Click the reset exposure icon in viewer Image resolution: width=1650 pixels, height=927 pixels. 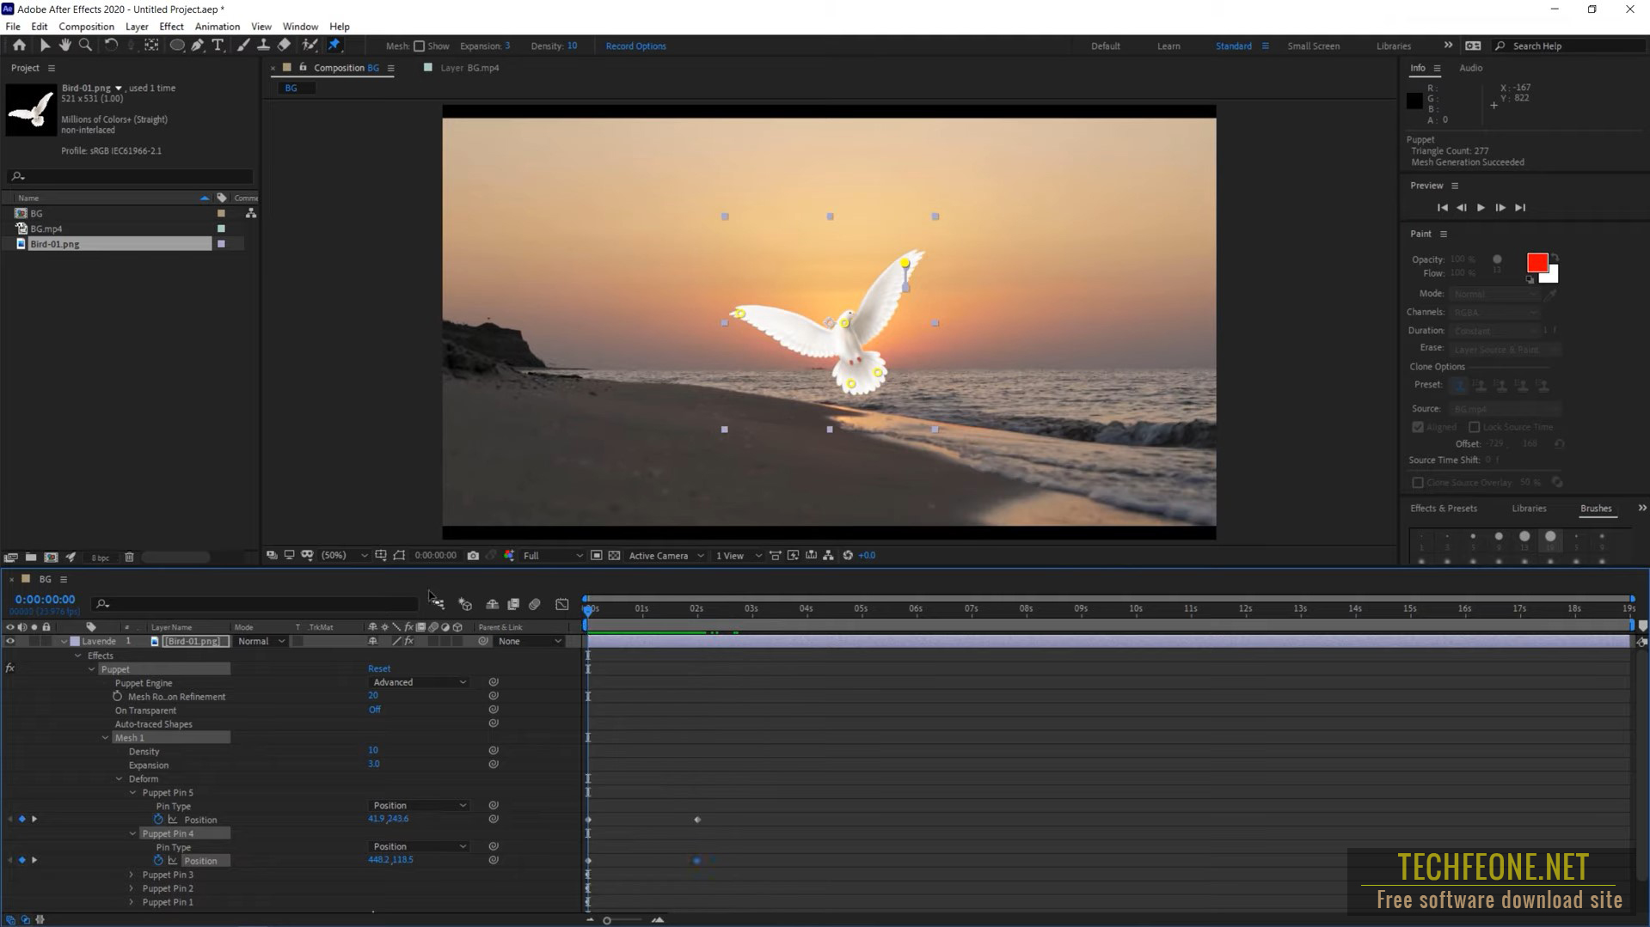[x=848, y=556]
